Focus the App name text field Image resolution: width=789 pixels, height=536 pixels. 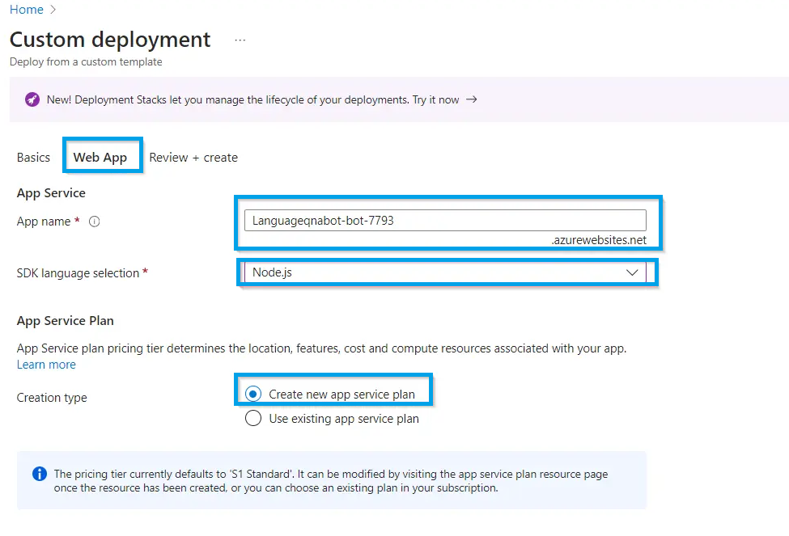(x=445, y=220)
